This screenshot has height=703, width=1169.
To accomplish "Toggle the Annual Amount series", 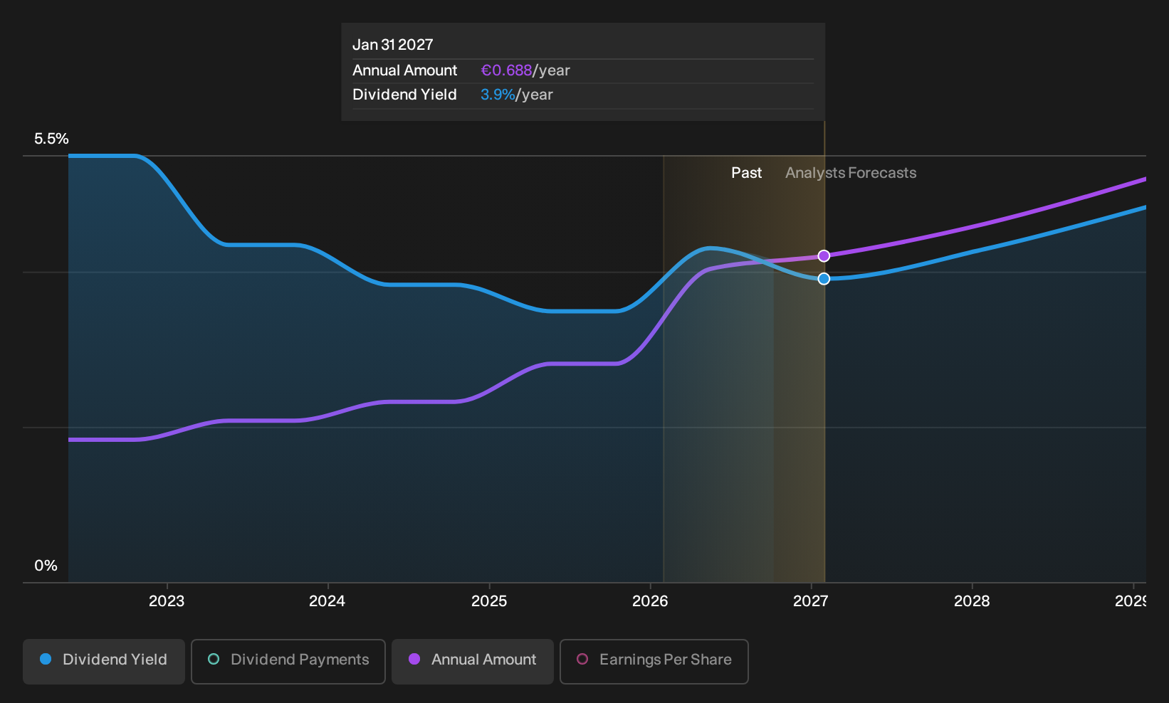I will click(473, 662).
